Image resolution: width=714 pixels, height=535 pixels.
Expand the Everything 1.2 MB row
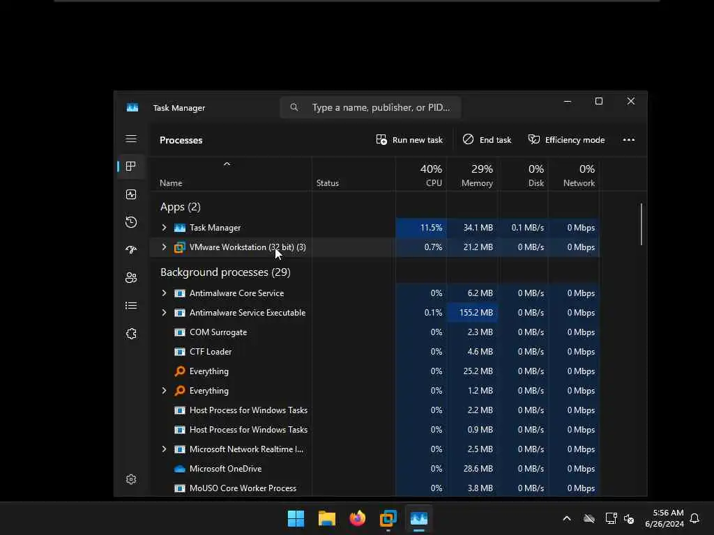pyautogui.click(x=165, y=391)
